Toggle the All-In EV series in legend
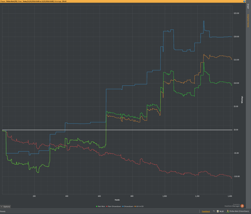251x214 pixels. tap(139, 206)
